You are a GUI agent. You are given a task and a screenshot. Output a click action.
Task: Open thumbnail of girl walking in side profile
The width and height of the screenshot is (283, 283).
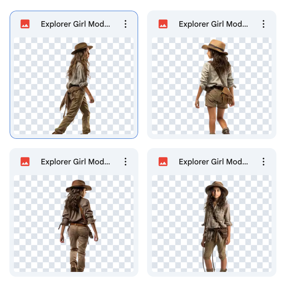pos(74,86)
